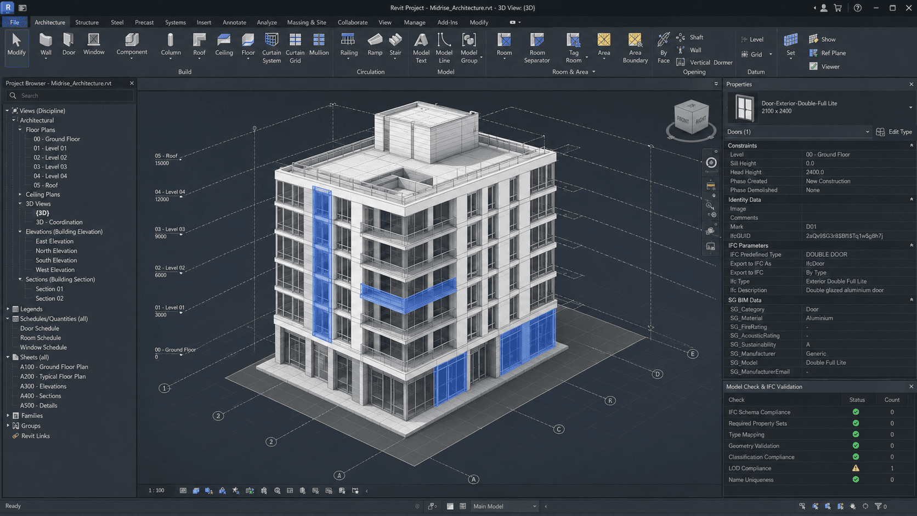
Task: Switch to the Annotate tab
Action: pyautogui.click(x=234, y=22)
